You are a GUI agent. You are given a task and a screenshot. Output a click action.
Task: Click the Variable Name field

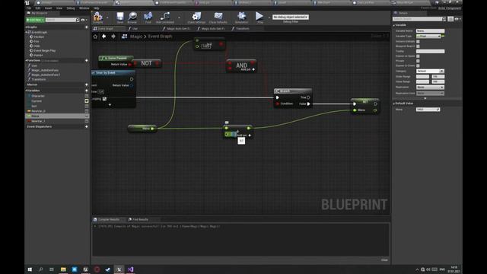tap(430, 31)
